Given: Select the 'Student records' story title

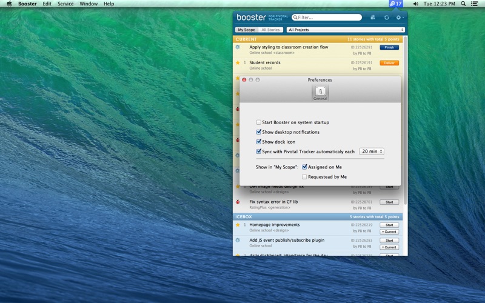Looking at the screenshot, I should (265, 62).
